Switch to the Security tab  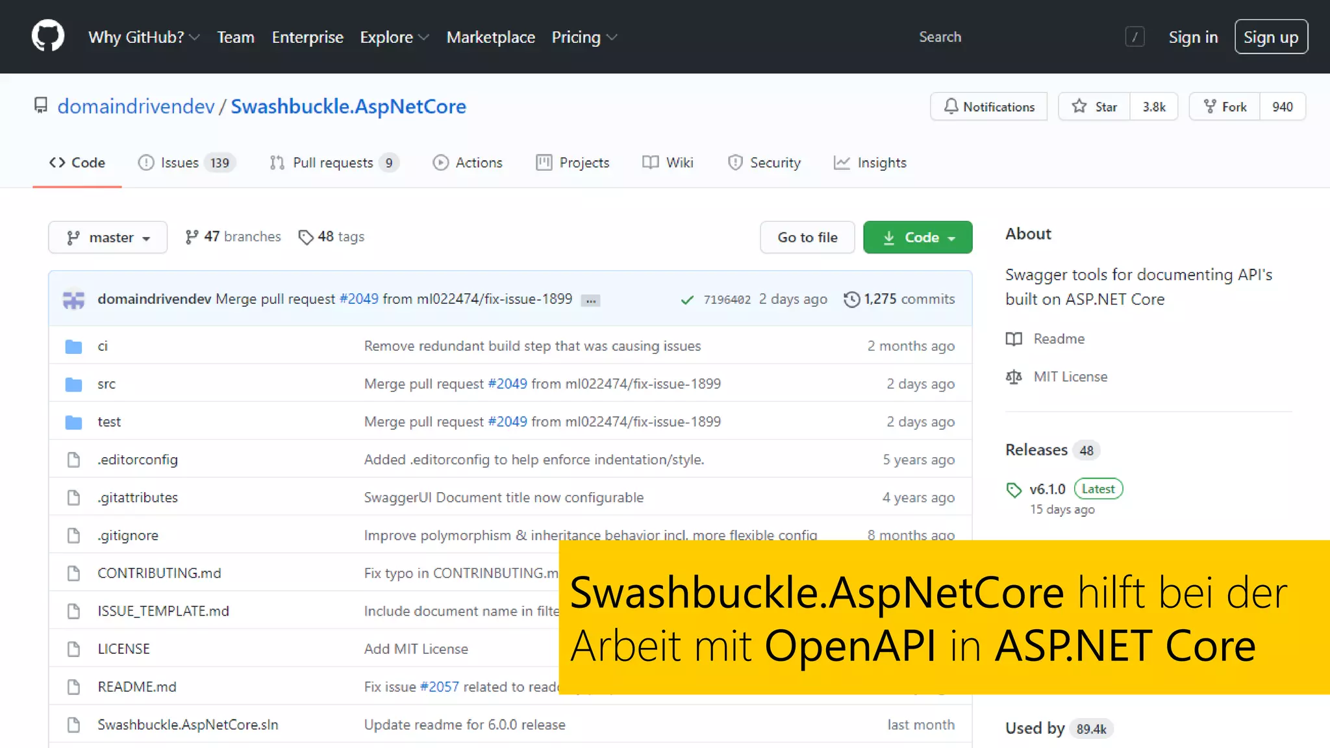click(x=764, y=162)
